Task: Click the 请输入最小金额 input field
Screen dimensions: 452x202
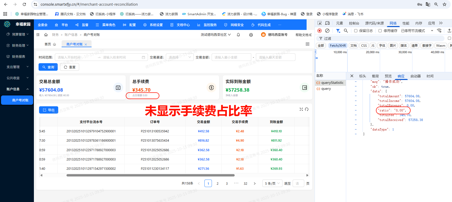Action: click(231, 57)
